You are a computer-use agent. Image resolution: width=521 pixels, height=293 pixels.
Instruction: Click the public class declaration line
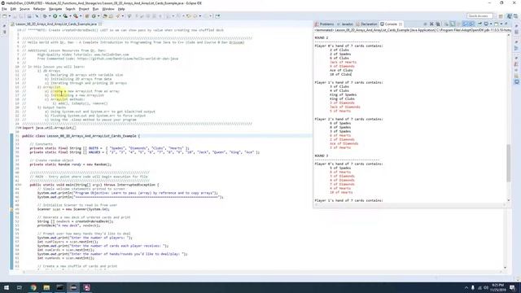click(x=81, y=136)
